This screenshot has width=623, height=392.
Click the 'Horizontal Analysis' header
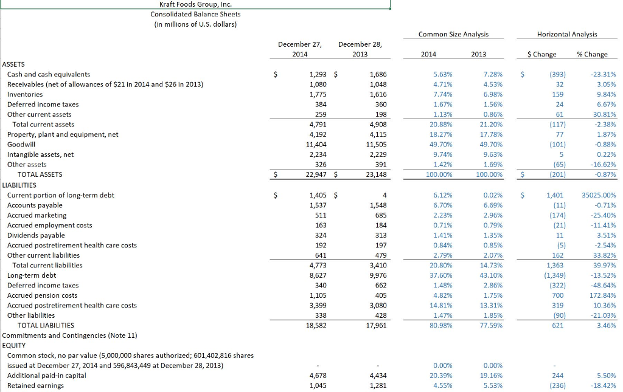click(567, 34)
